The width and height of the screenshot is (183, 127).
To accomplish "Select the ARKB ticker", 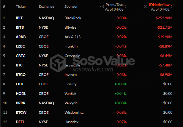I will click(21, 37).
